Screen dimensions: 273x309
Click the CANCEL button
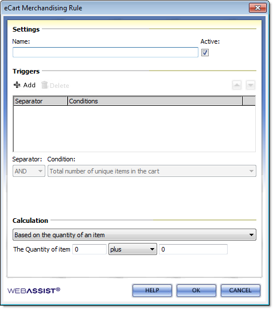(x=240, y=290)
